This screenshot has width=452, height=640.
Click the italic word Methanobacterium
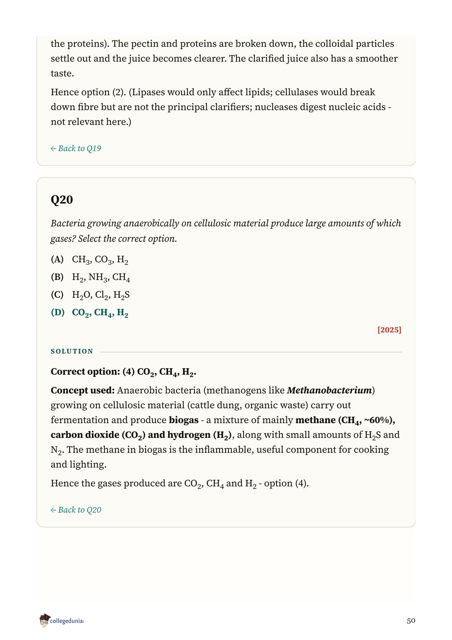329,390
